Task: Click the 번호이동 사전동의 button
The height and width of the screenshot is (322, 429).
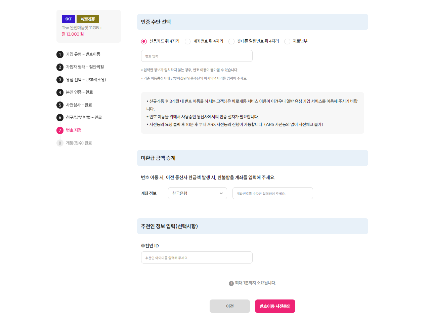Action: click(x=275, y=306)
